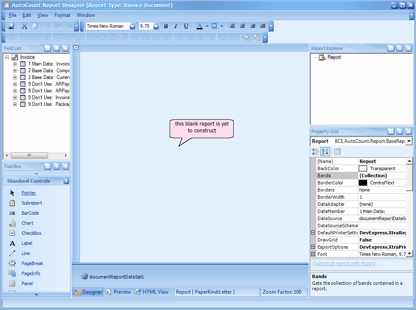Click the Customize report with Wizard link
The height and width of the screenshot is (310, 416).
344,263
